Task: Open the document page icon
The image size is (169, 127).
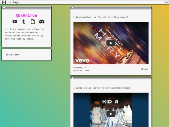Action: (33, 22)
